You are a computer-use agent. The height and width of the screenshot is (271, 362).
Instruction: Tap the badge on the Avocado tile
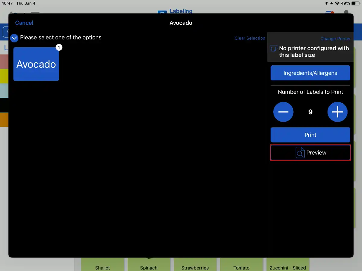click(x=59, y=47)
